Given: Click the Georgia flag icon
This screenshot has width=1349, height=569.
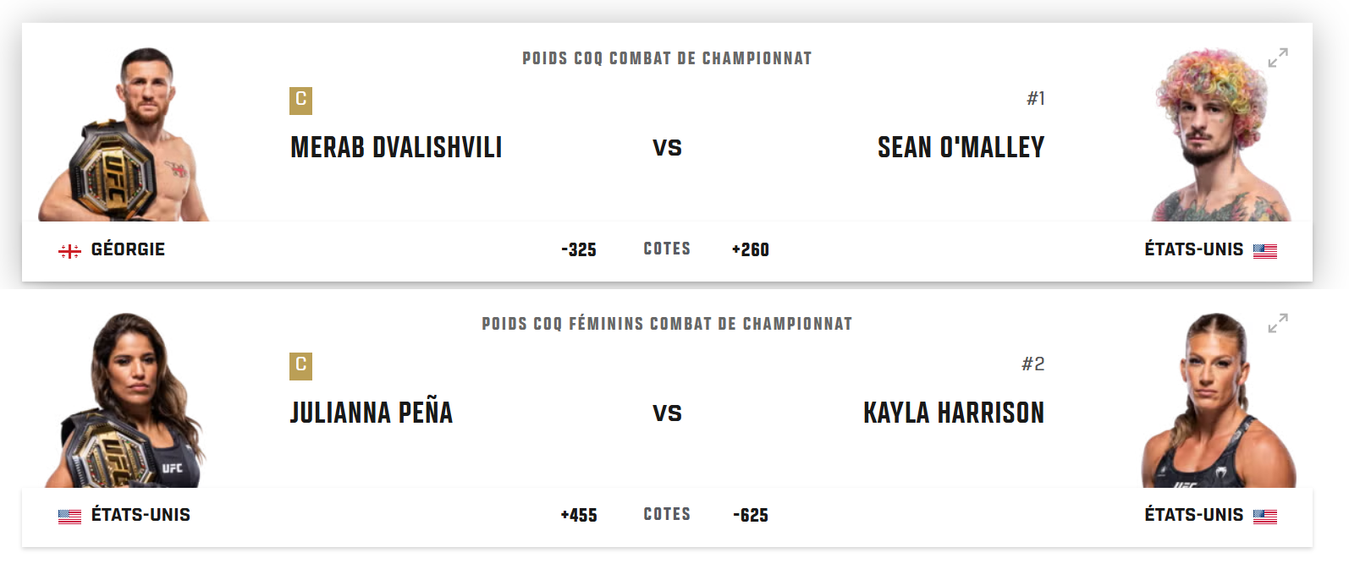Looking at the screenshot, I should click(69, 250).
